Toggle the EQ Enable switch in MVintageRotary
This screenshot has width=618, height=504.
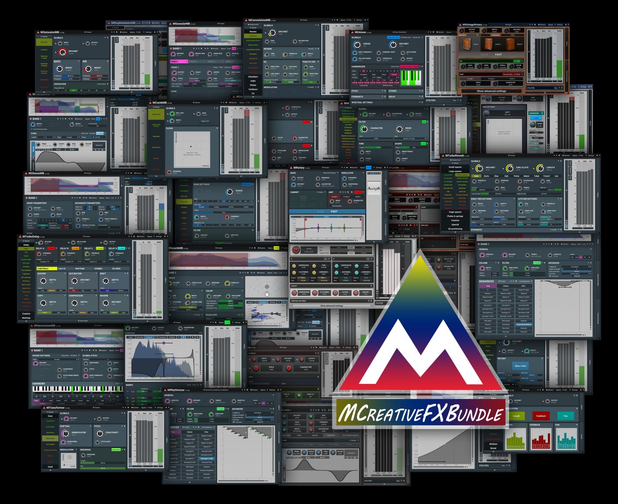tap(517, 61)
